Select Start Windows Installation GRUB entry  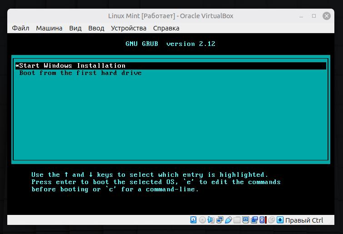click(171, 65)
